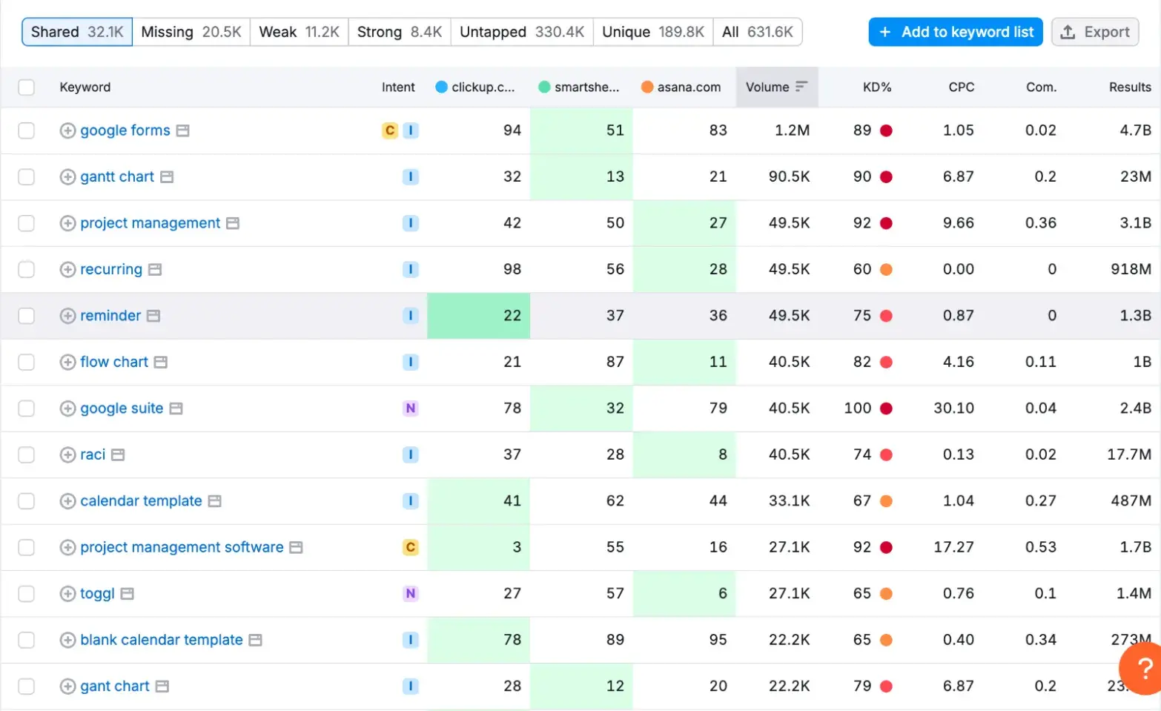The height and width of the screenshot is (711, 1161).
Task: Open the Untapped keywords tab
Action: 522,32
